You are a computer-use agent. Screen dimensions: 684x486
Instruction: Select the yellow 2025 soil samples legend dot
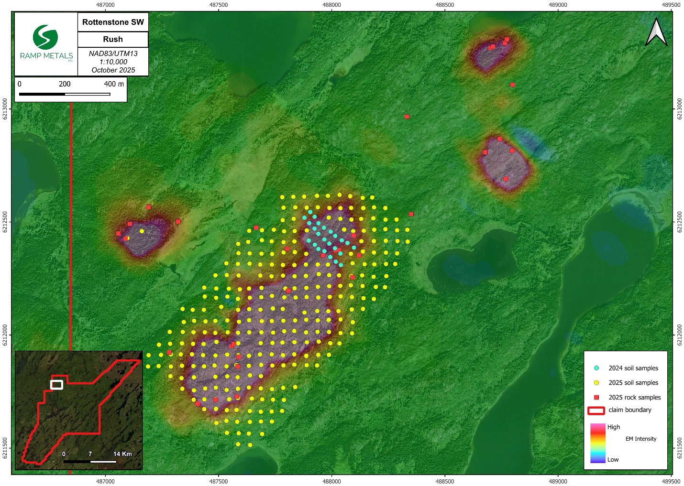pos(596,383)
